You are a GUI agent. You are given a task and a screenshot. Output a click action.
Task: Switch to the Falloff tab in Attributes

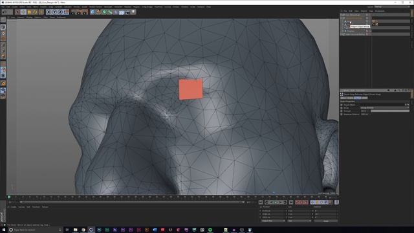tap(364, 98)
